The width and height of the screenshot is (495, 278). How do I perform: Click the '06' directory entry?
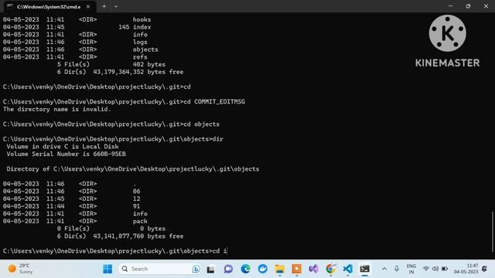coord(136,192)
